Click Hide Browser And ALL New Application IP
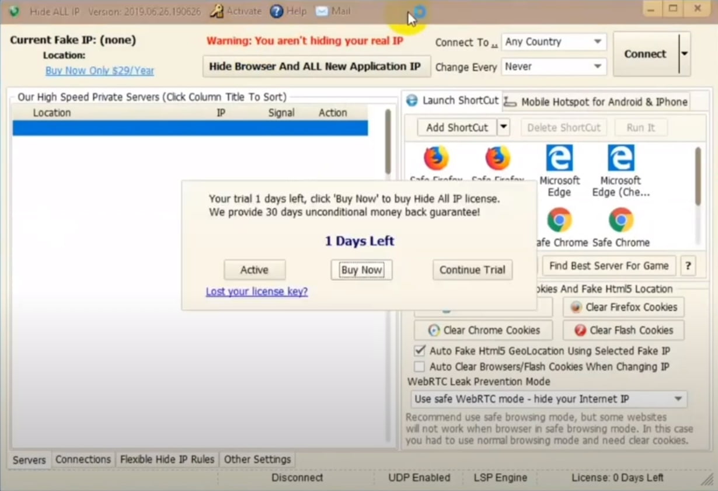Viewport: 718px width, 491px height. tap(316, 67)
